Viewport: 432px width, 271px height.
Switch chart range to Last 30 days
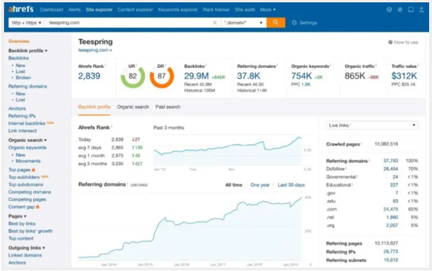(x=291, y=185)
